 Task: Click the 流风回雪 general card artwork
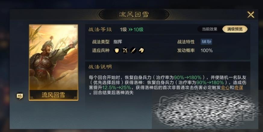(54, 57)
